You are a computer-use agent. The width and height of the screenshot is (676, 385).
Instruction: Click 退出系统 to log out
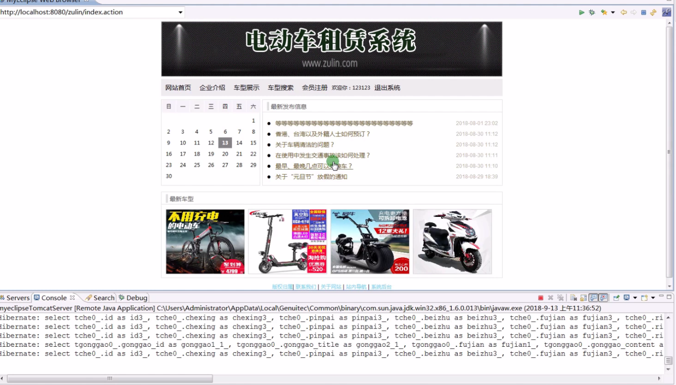pos(387,88)
